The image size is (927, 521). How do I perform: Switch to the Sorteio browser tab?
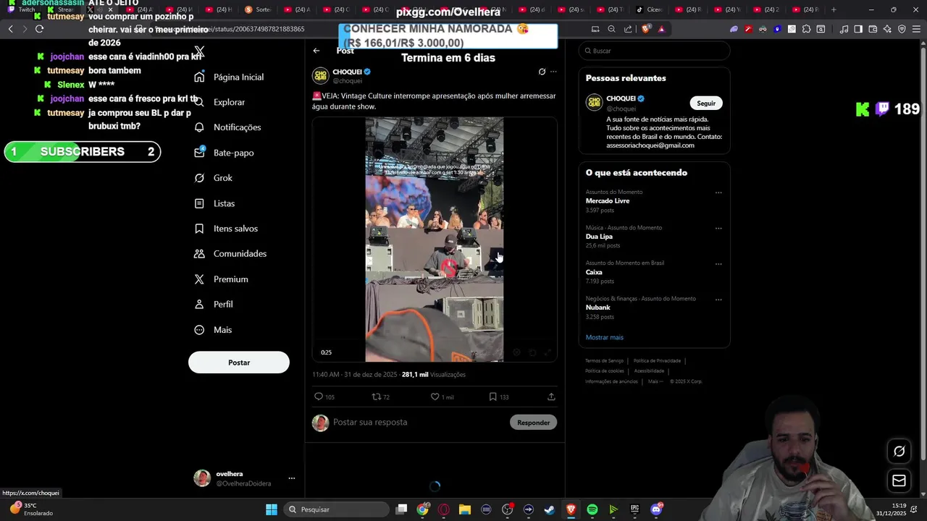(x=259, y=10)
